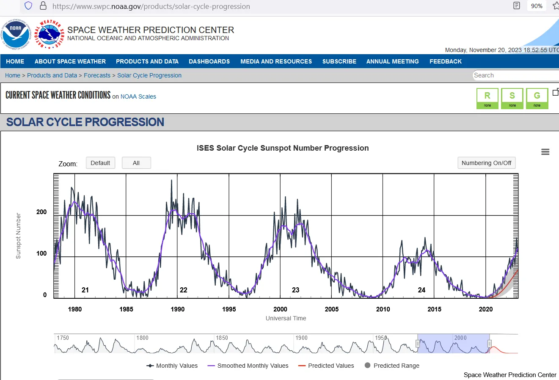Click the solar cycle 24 label
The image size is (559, 380).
(421, 290)
